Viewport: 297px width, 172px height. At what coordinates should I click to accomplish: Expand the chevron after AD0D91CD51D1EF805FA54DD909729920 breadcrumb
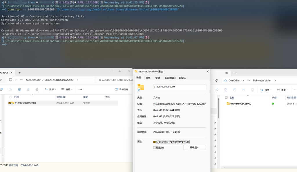tap(77, 80)
